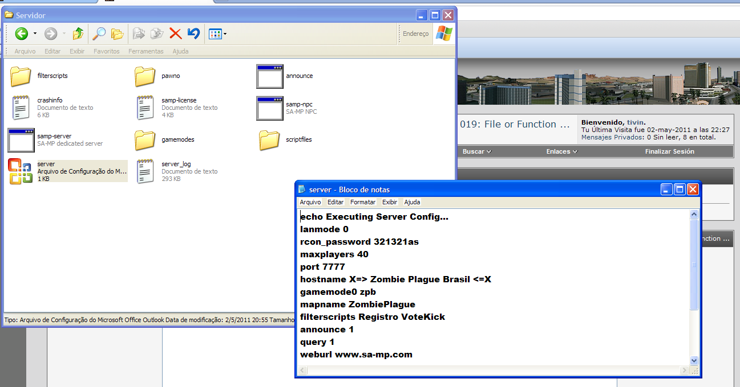Select the filterscripts folder icon

pyautogui.click(x=21, y=76)
